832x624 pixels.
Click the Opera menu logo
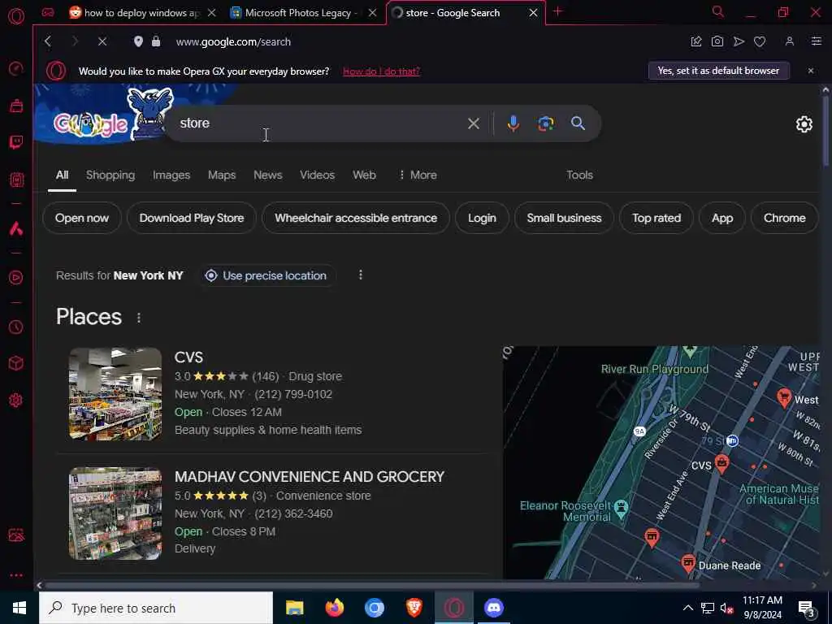16,16
